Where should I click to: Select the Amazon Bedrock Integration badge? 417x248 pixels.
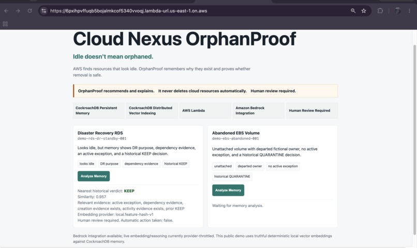pos(259,110)
